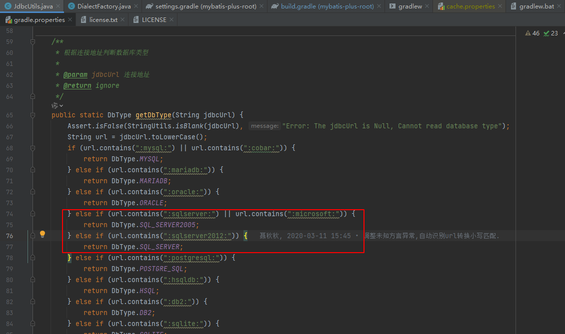Click line number 74 in the gutter
The width and height of the screenshot is (565, 334).
coord(9,214)
